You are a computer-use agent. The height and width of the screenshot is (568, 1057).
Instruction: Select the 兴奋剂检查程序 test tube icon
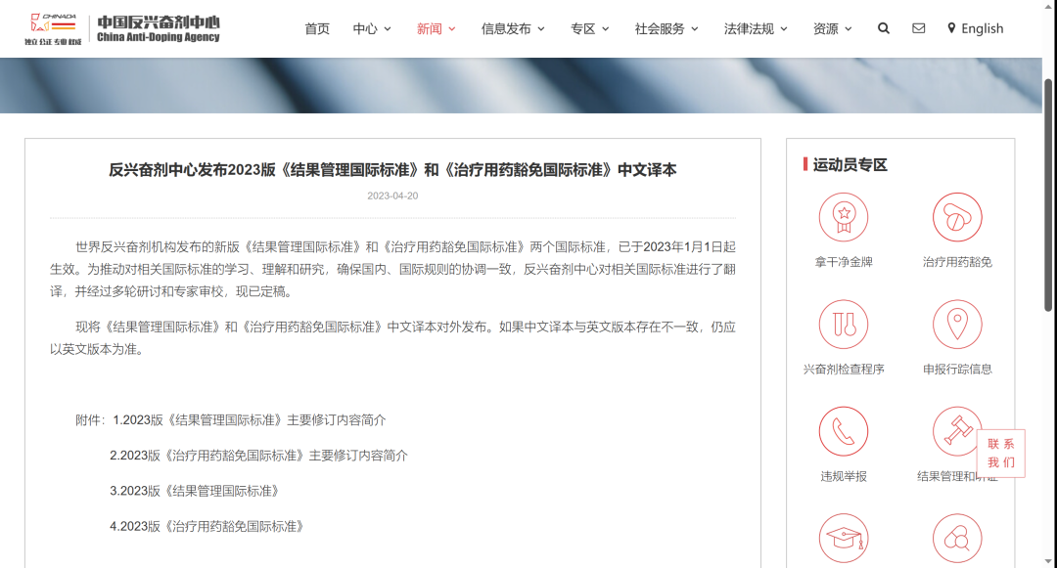point(843,324)
